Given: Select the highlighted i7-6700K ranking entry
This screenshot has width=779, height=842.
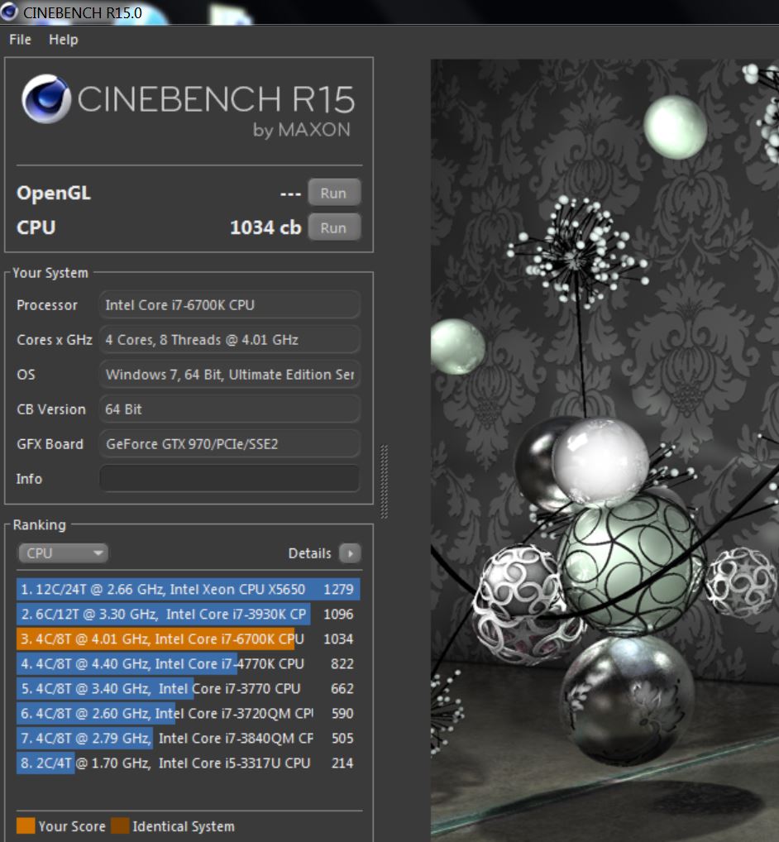Looking at the screenshot, I should point(189,639).
